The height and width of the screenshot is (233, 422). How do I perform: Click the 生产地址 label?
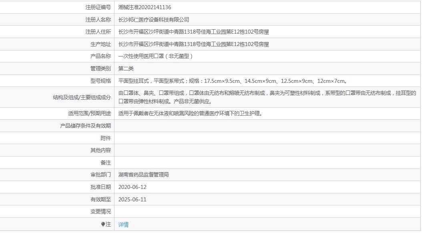pos(100,44)
